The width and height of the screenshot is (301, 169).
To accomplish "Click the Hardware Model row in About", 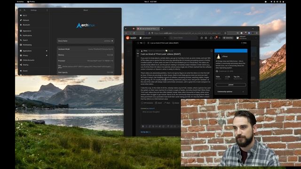I will coord(86,49).
